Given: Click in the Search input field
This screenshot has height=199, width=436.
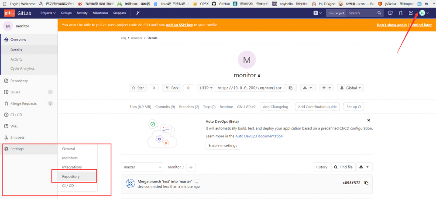Looking at the screenshot, I should click(361, 13).
